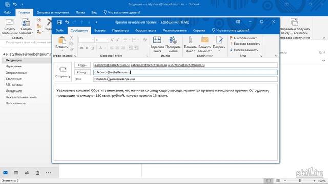Switch to Options (Параметры) tab

[x=120, y=31]
